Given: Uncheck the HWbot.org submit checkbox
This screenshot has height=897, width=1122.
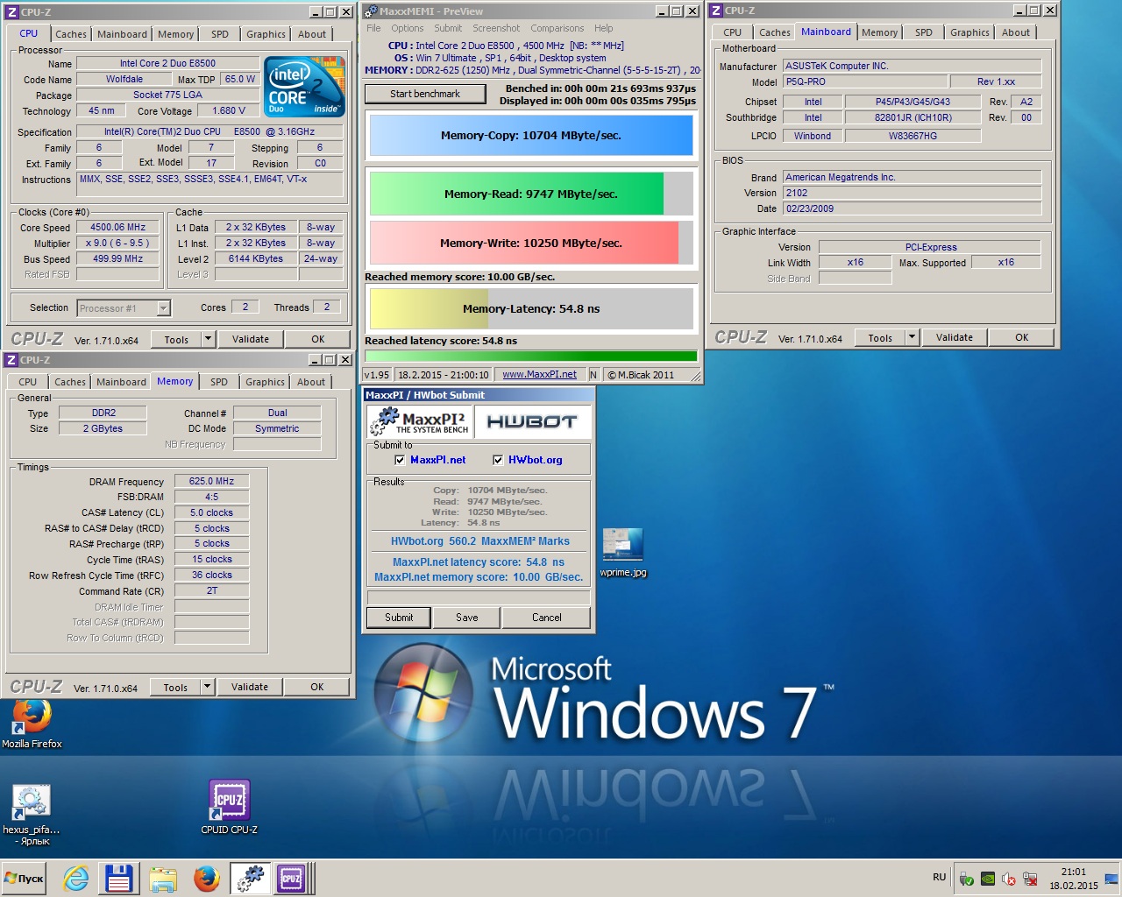Looking at the screenshot, I should (498, 460).
